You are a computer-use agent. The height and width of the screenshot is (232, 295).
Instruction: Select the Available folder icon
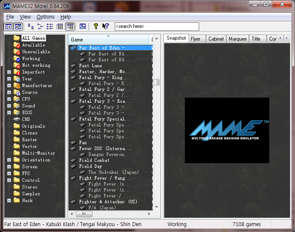[x=17, y=45]
